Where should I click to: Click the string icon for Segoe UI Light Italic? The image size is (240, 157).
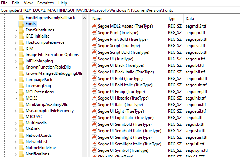point(94,118)
